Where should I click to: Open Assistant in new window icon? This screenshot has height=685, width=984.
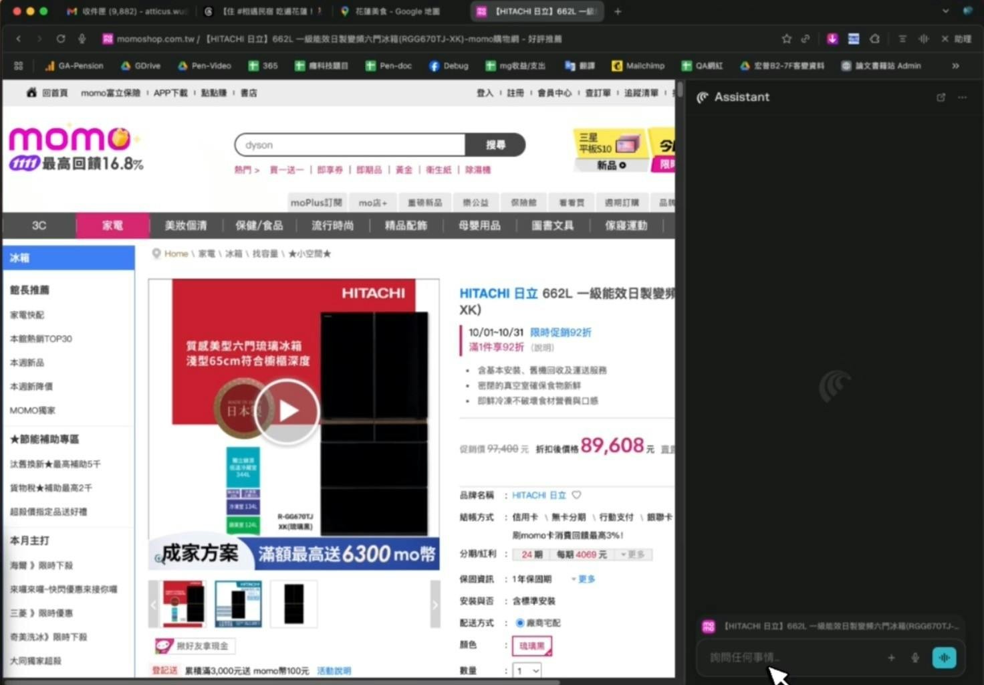pos(941,98)
